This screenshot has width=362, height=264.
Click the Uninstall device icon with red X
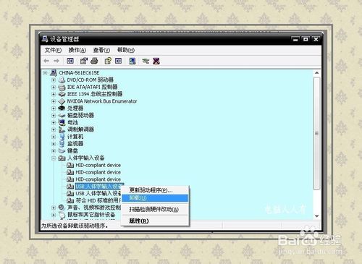(156, 61)
